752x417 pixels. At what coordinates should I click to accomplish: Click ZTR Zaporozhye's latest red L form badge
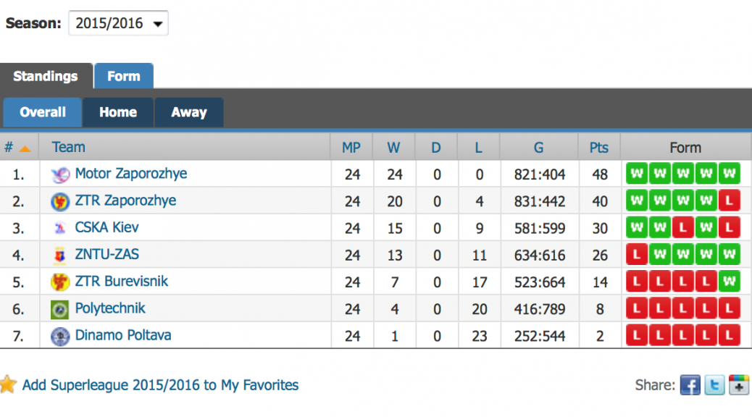click(730, 201)
